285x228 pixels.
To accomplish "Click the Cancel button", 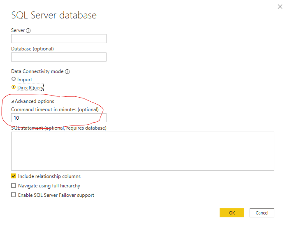I will click(262, 213).
